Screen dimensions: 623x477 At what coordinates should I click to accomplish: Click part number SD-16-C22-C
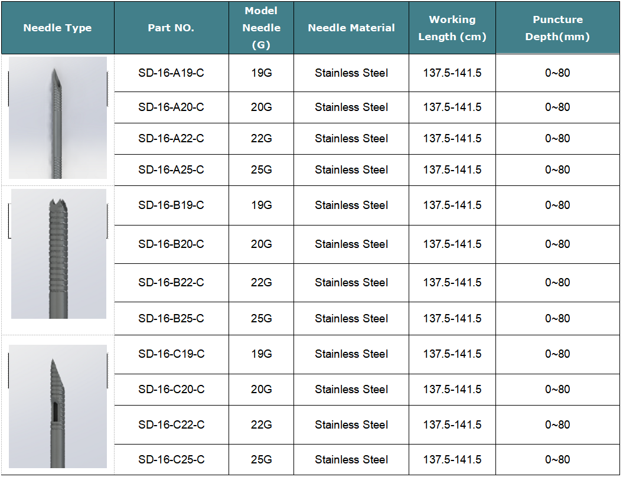point(172,425)
